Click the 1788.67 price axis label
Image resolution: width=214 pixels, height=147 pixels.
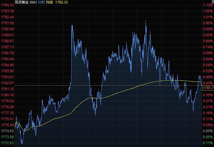click(7, 41)
